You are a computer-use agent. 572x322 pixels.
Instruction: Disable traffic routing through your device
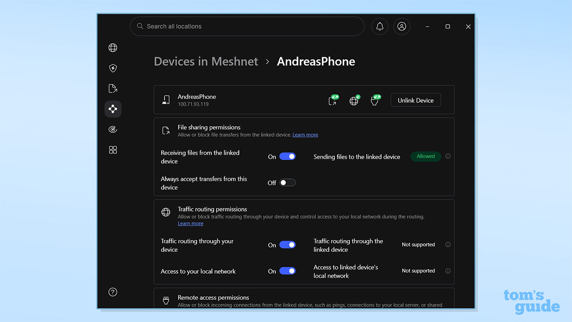287,245
